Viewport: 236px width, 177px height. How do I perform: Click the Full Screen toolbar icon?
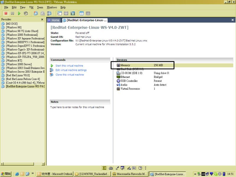pos(73,13)
